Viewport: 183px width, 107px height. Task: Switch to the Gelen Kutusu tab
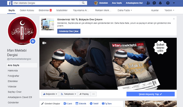(27, 10)
